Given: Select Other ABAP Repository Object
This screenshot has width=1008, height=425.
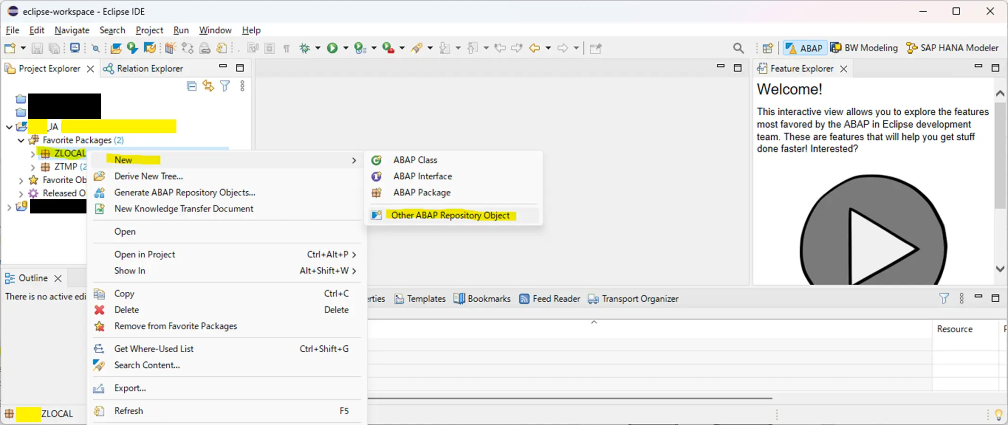Looking at the screenshot, I should [453, 215].
